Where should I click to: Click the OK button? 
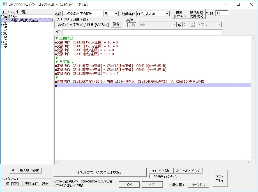(129, 185)
